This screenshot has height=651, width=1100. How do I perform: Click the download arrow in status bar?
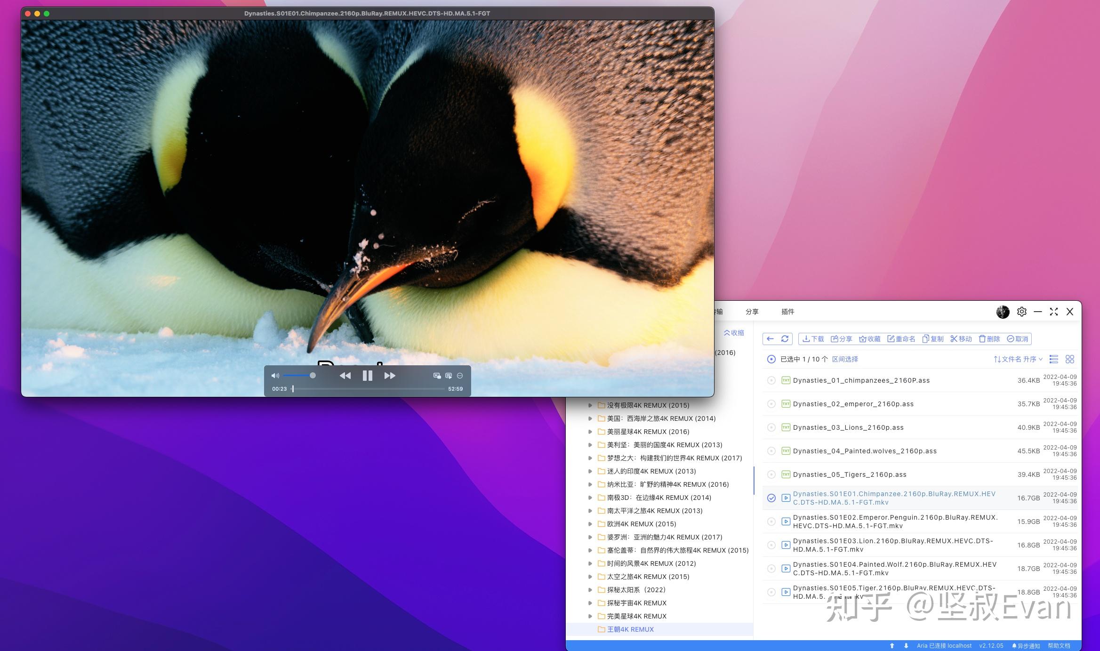pos(906,646)
